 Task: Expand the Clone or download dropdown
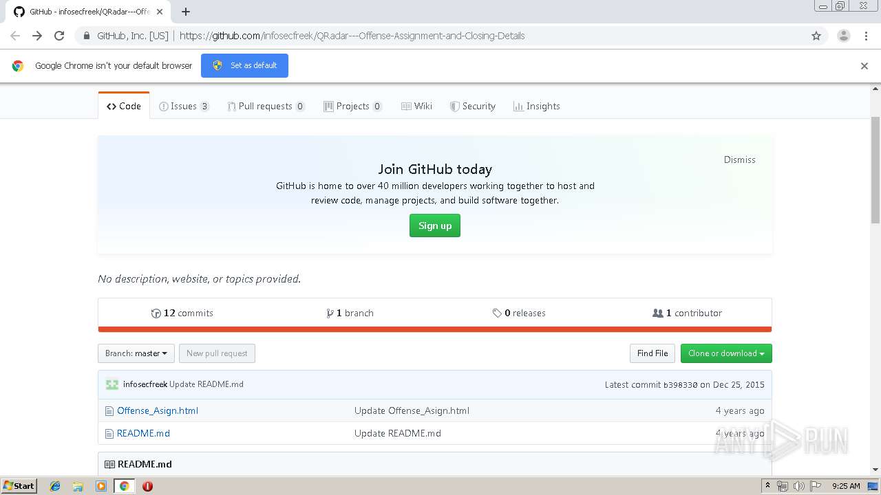(x=726, y=353)
